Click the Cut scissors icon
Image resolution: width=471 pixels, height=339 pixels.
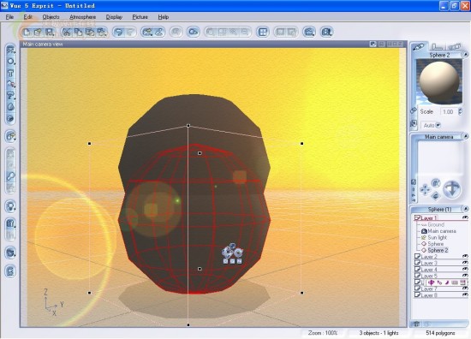(67, 32)
